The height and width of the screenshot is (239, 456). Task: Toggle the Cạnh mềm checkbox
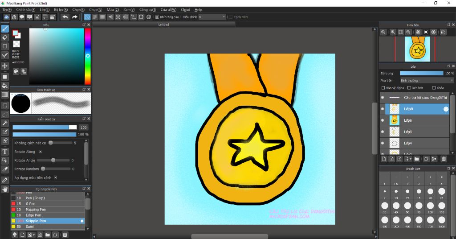(x=231, y=17)
